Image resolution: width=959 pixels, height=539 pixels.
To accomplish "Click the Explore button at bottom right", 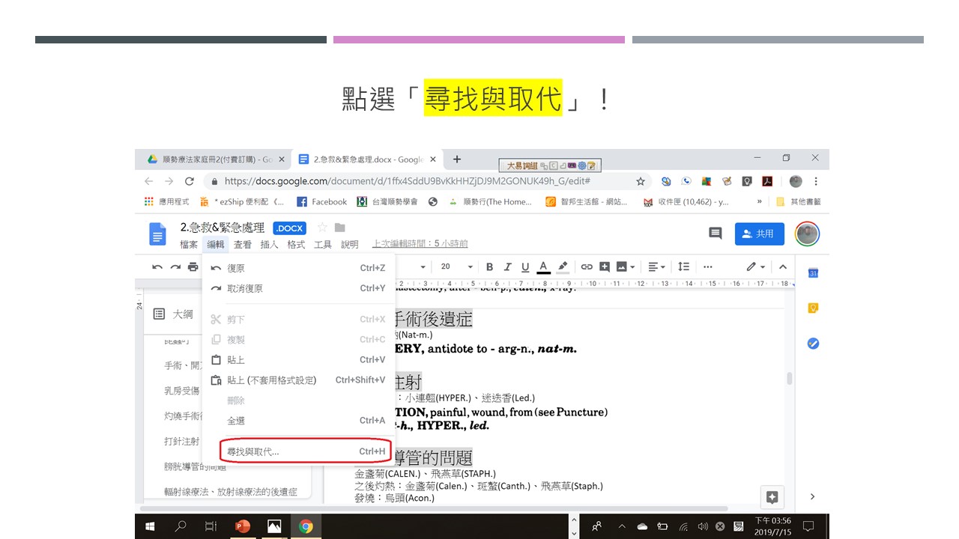I will (x=772, y=496).
